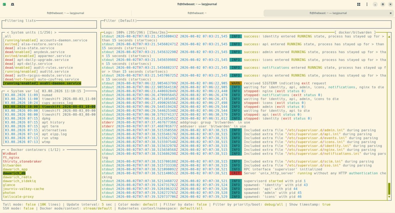Go to previous list via System var logs left arrow
The image size is (395, 213).
(8, 91)
